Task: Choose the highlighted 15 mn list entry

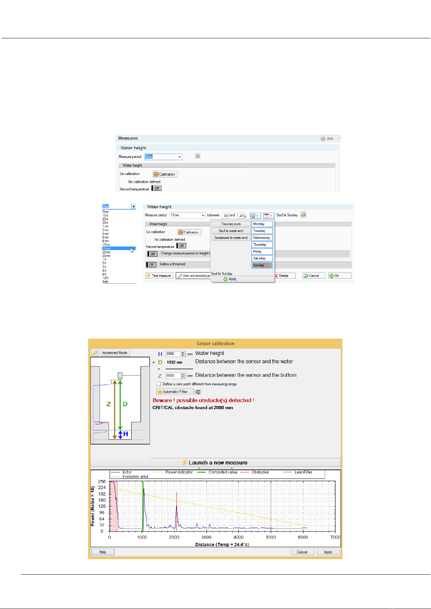Action: pos(119,248)
